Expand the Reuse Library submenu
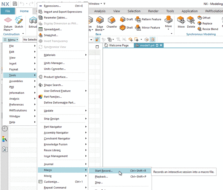The width and height of the screenshot is (223, 190). (63, 150)
